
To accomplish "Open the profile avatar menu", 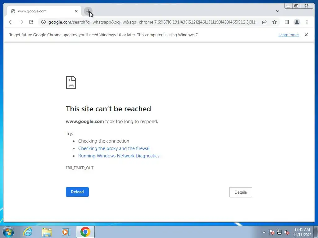I will [x=297, y=22].
